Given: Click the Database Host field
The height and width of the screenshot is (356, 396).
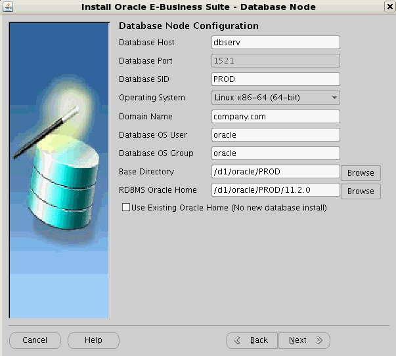Looking at the screenshot, I should [x=276, y=43].
